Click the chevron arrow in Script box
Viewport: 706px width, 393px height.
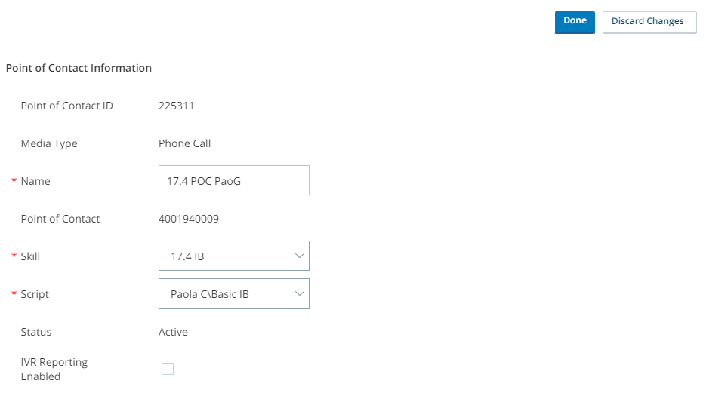tap(299, 294)
